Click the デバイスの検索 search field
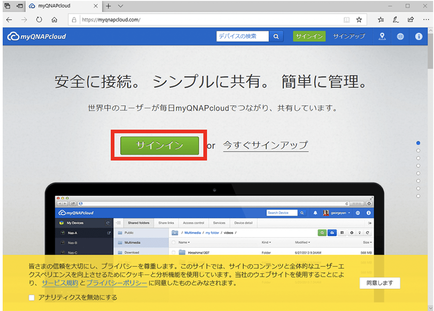Viewport: 434px width, 311px height. coord(243,36)
